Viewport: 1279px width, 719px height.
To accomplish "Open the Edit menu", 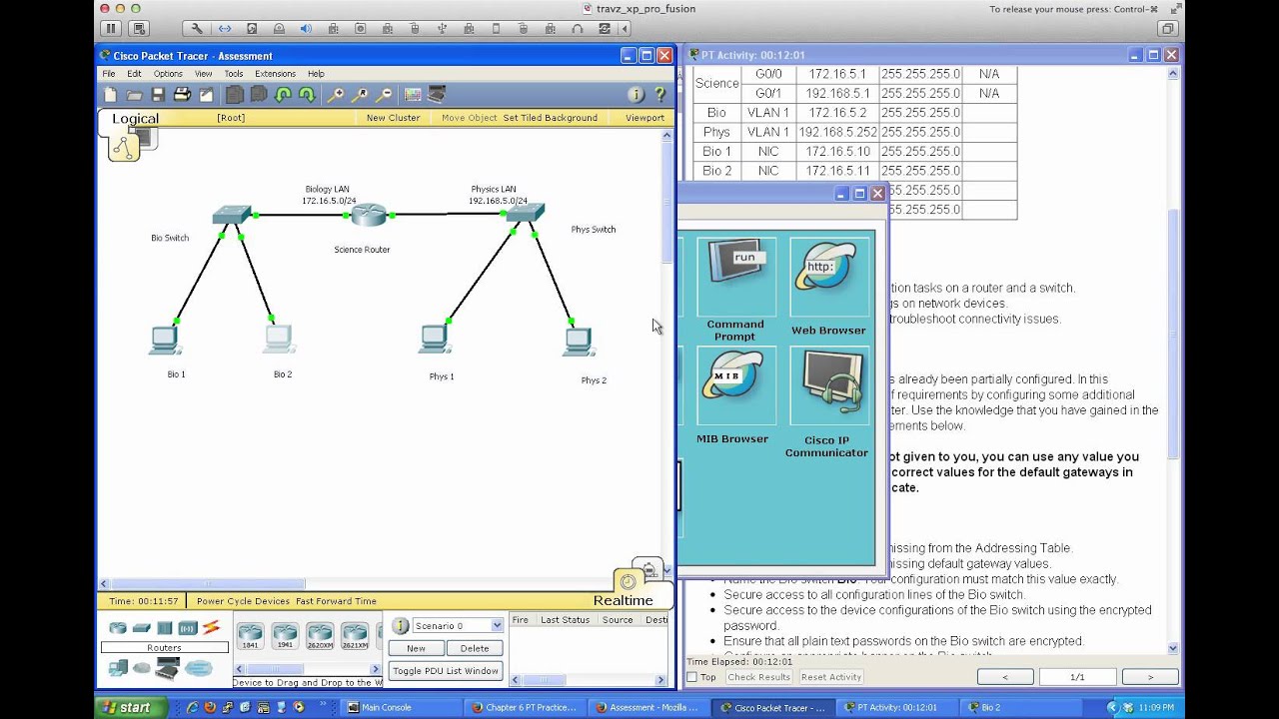I will [134, 74].
